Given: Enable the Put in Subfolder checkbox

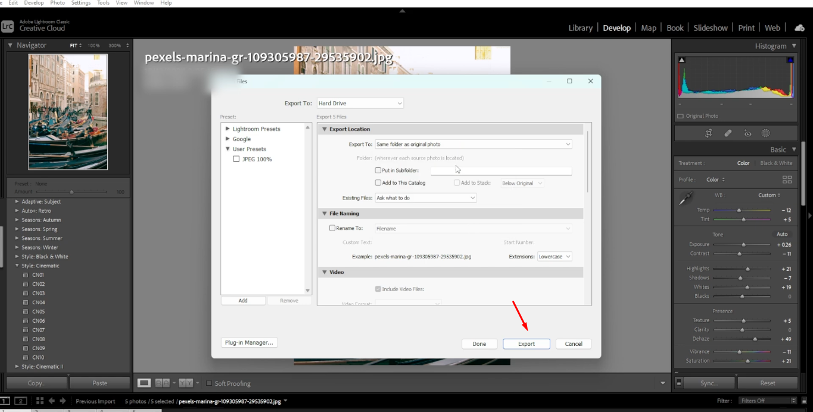Looking at the screenshot, I should click(378, 171).
